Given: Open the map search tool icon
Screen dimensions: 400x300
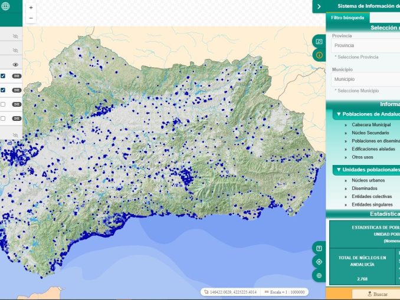Looking at the screenshot, I should (x=319, y=42).
